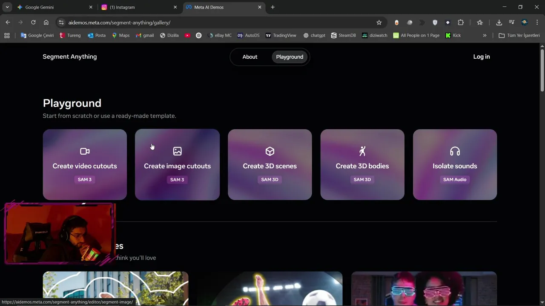Open Create 3D scenes card
This screenshot has width=545, height=306.
pos(270,164)
